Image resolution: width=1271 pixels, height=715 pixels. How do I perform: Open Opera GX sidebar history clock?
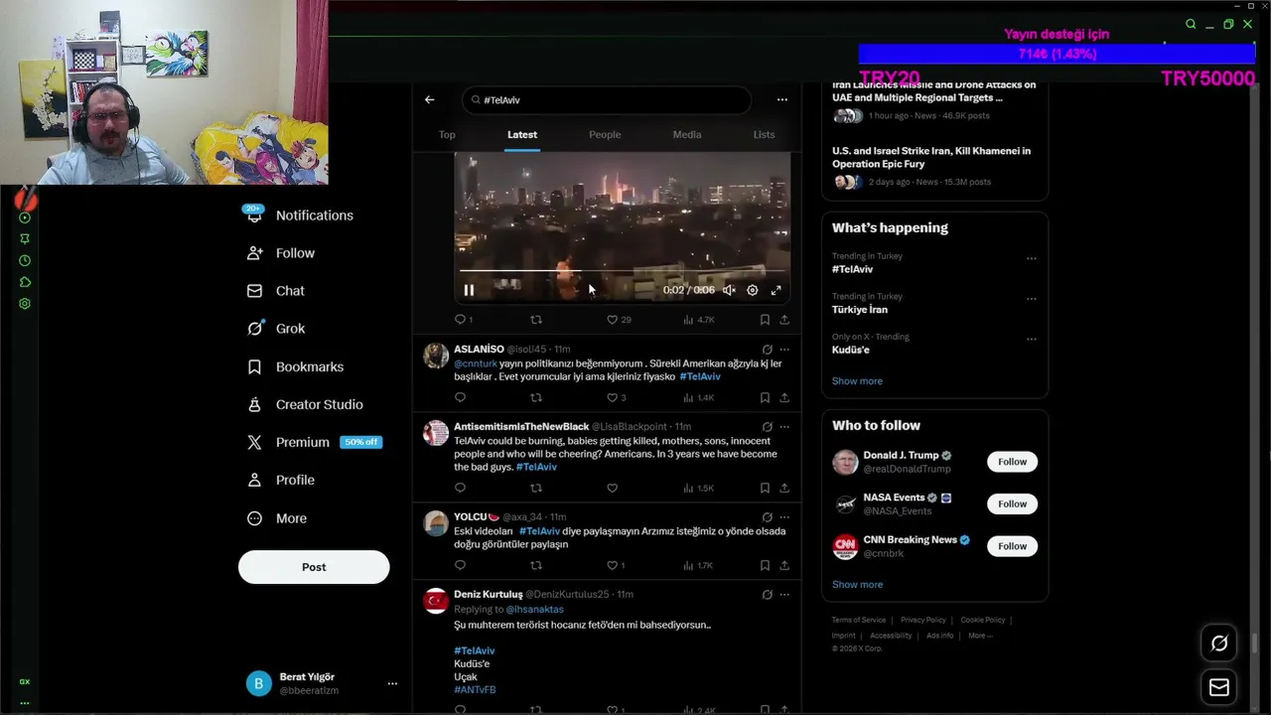point(25,260)
